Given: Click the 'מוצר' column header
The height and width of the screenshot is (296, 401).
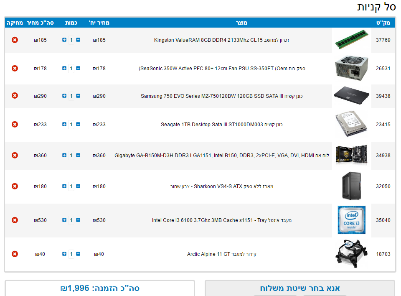Looking at the screenshot, I should [x=241, y=23].
